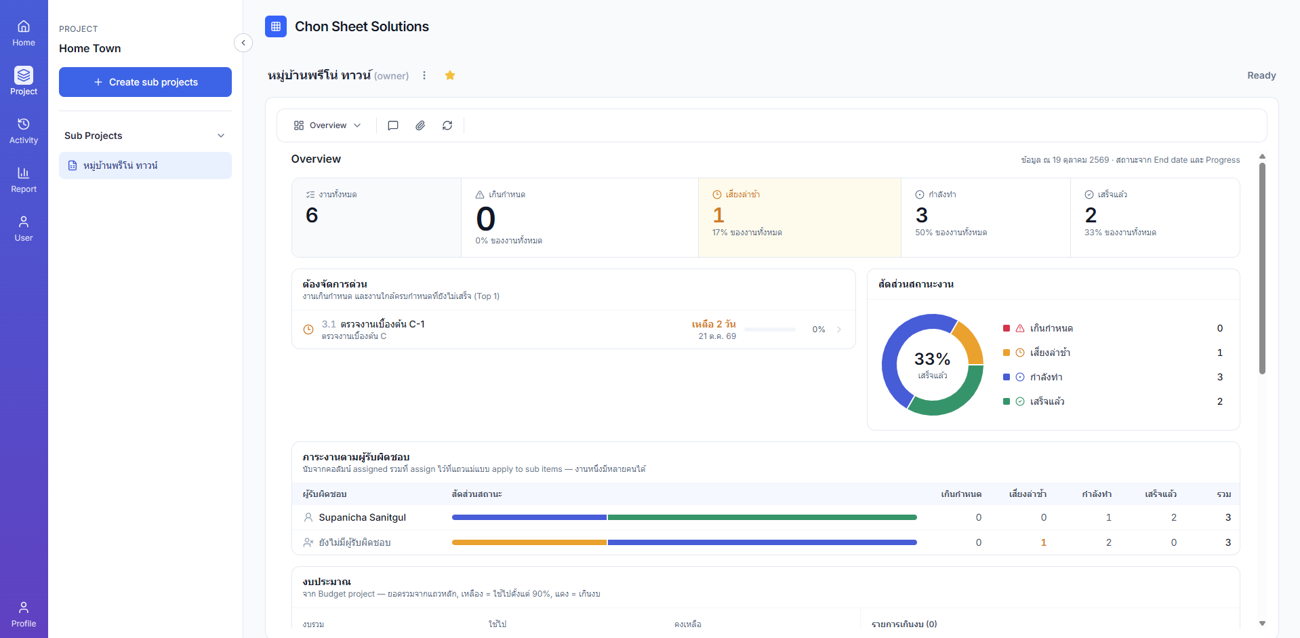
Task: Open the attachments paperclip icon
Action: pos(420,125)
